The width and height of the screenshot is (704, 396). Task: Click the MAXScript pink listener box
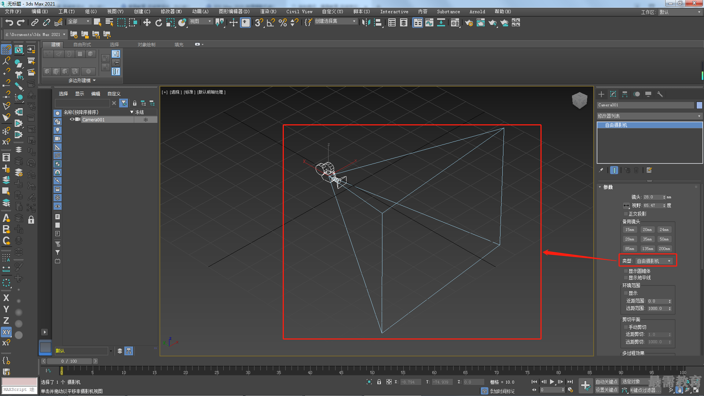click(19, 381)
